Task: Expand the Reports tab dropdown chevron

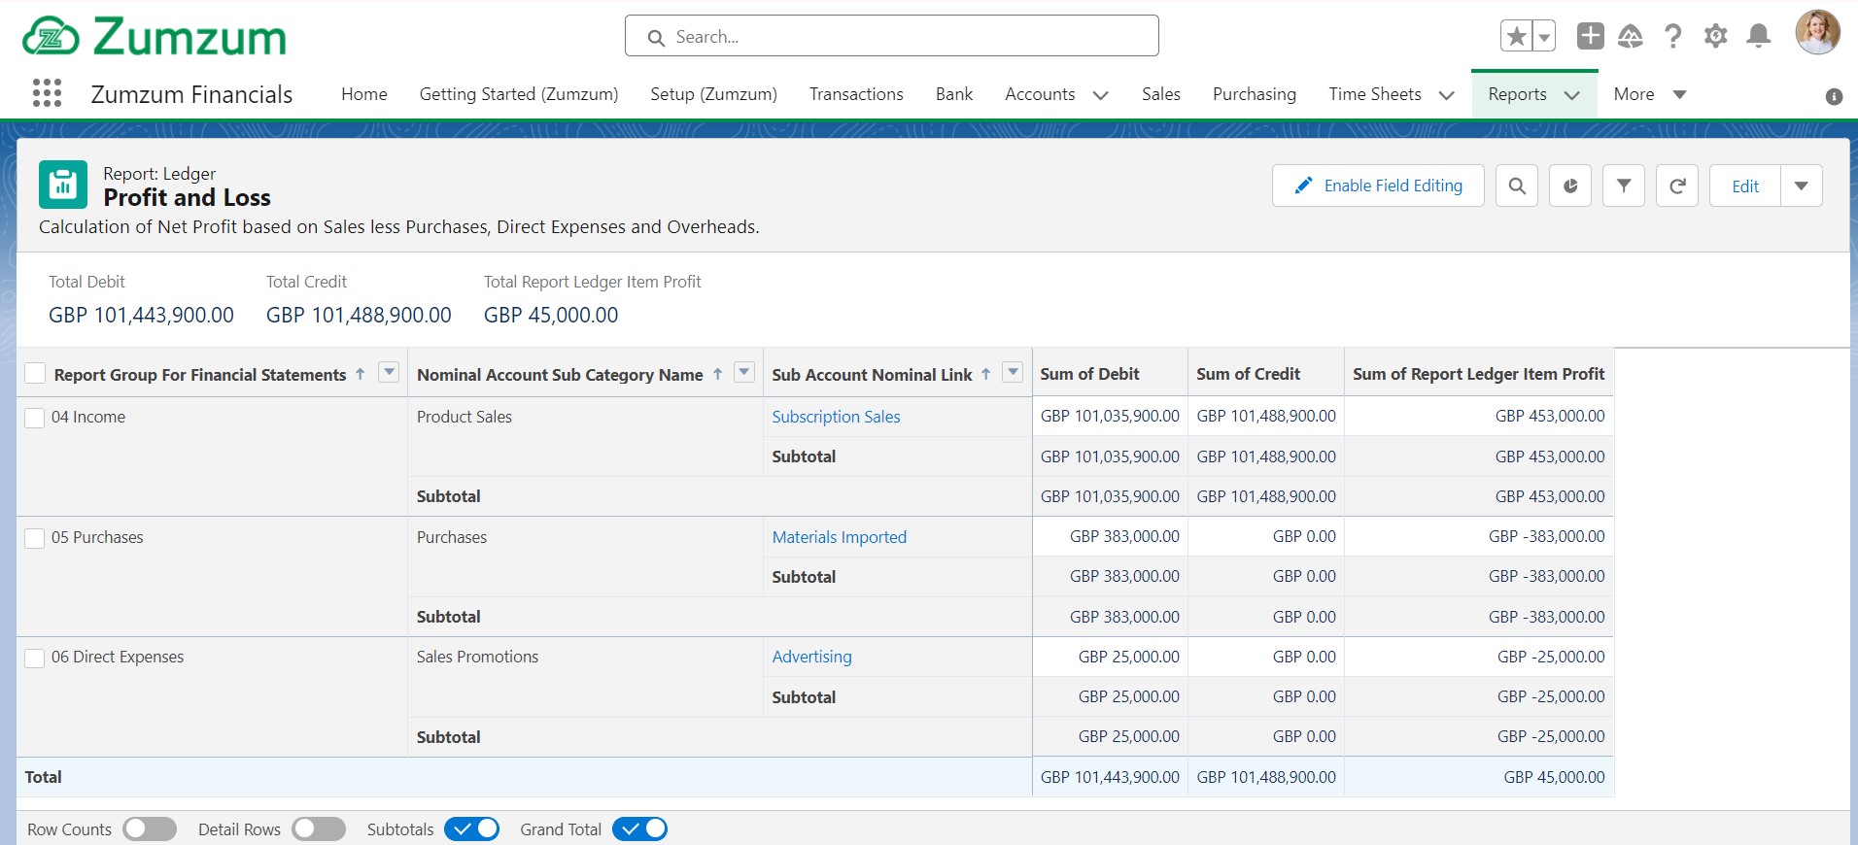Action: pyautogui.click(x=1572, y=95)
